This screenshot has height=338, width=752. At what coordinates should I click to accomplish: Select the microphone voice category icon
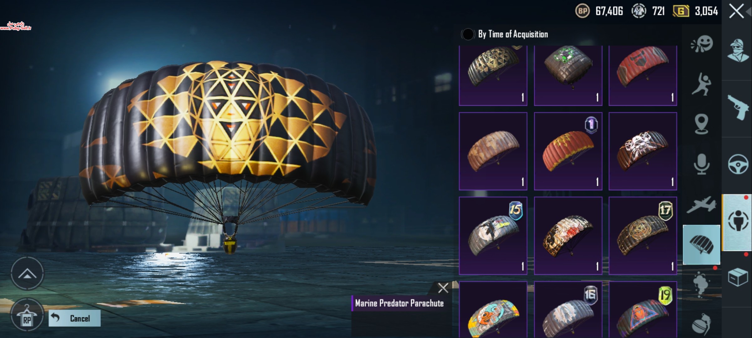702,164
